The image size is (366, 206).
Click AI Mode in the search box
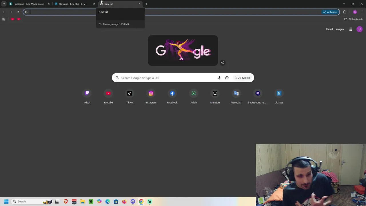click(x=242, y=78)
